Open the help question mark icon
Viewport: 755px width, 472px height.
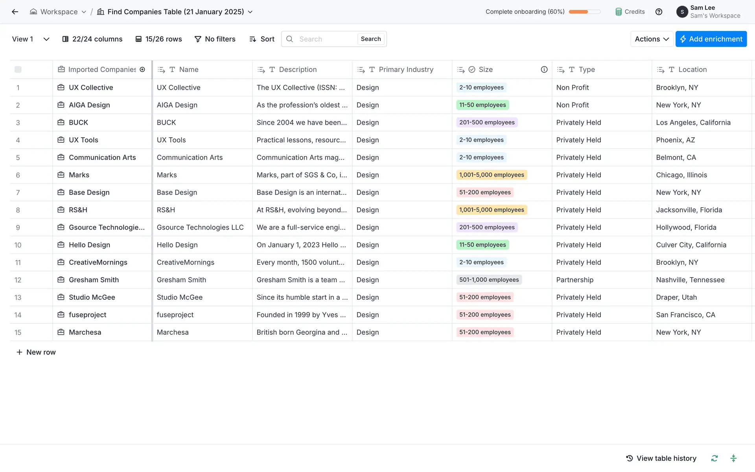659,12
